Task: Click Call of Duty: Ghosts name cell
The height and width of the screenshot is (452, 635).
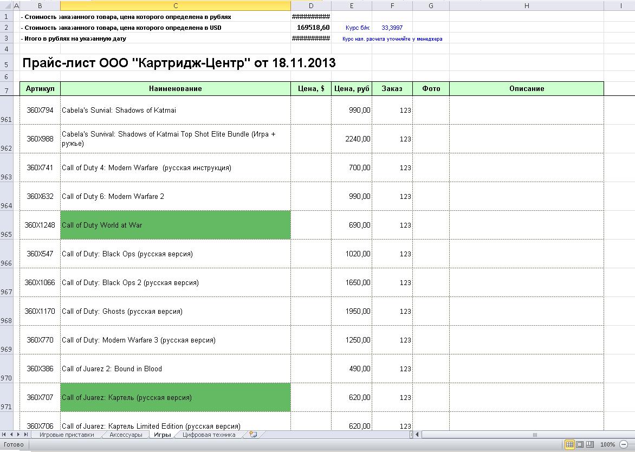Action: [176, 312]
